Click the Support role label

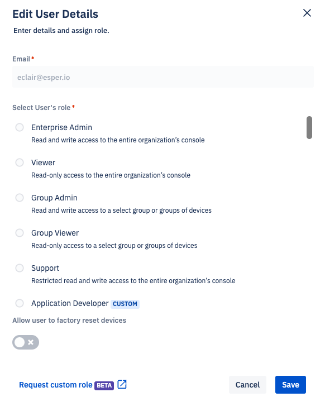tap(45, 268)
